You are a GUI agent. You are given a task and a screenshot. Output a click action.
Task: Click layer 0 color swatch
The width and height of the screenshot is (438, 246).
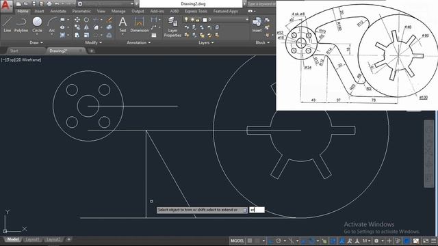coord(205,20)
